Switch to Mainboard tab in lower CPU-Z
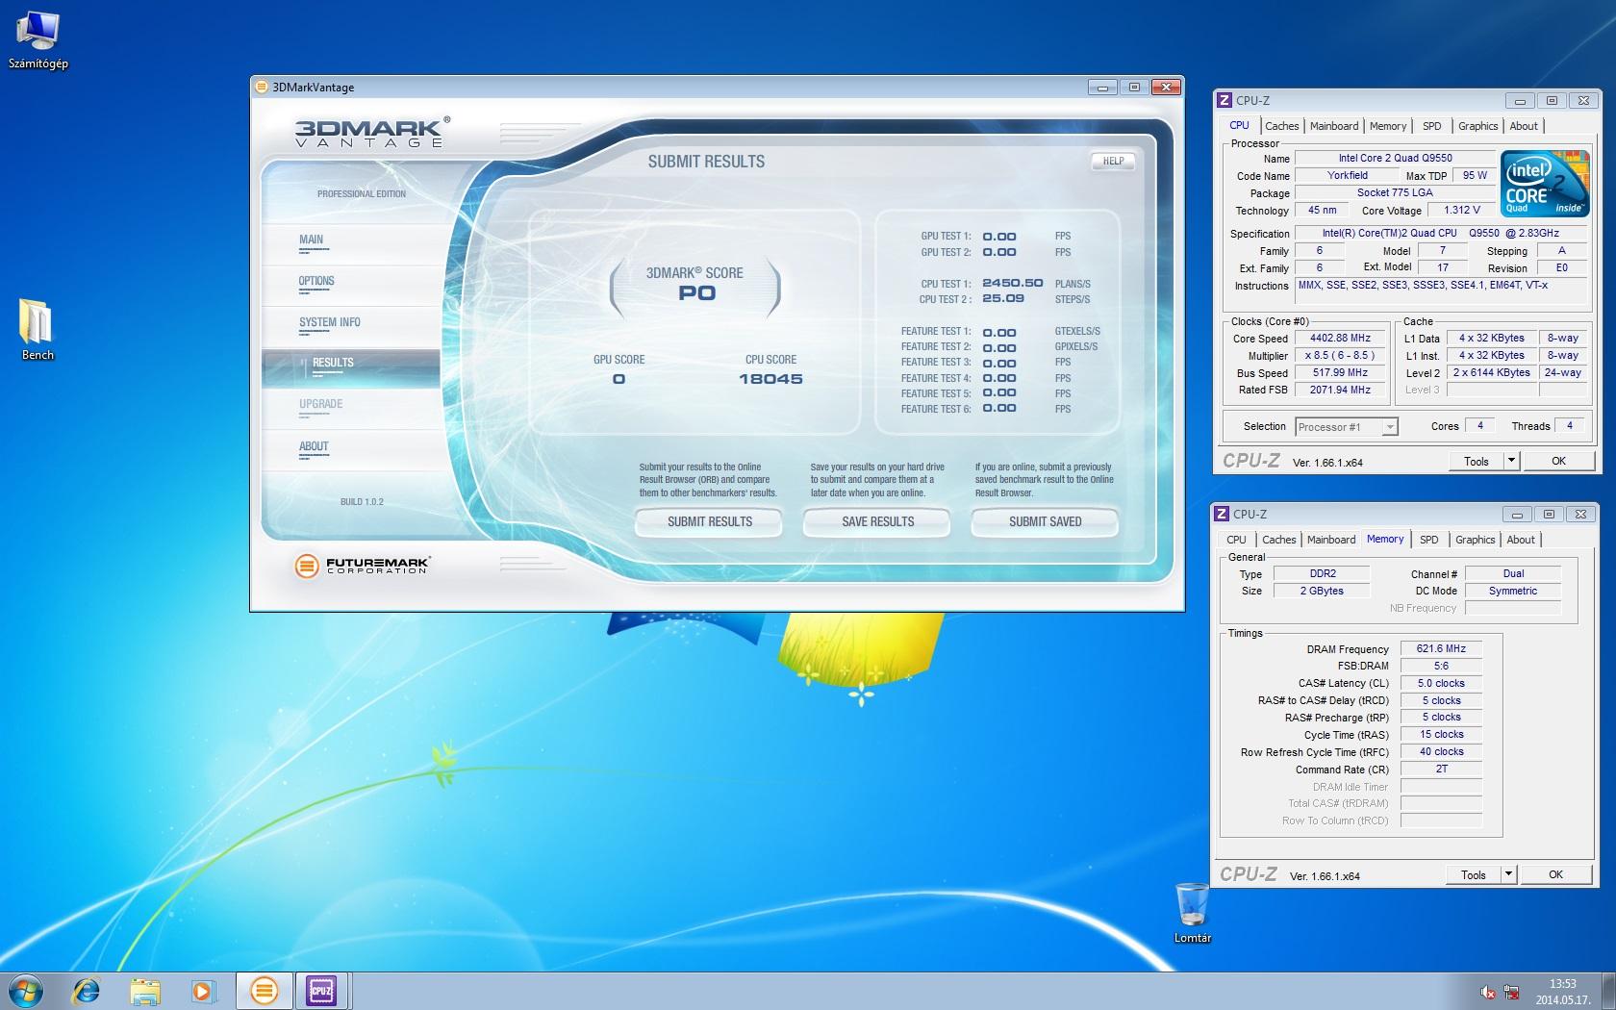The image size is (1616, 1010). point(1331,540)
